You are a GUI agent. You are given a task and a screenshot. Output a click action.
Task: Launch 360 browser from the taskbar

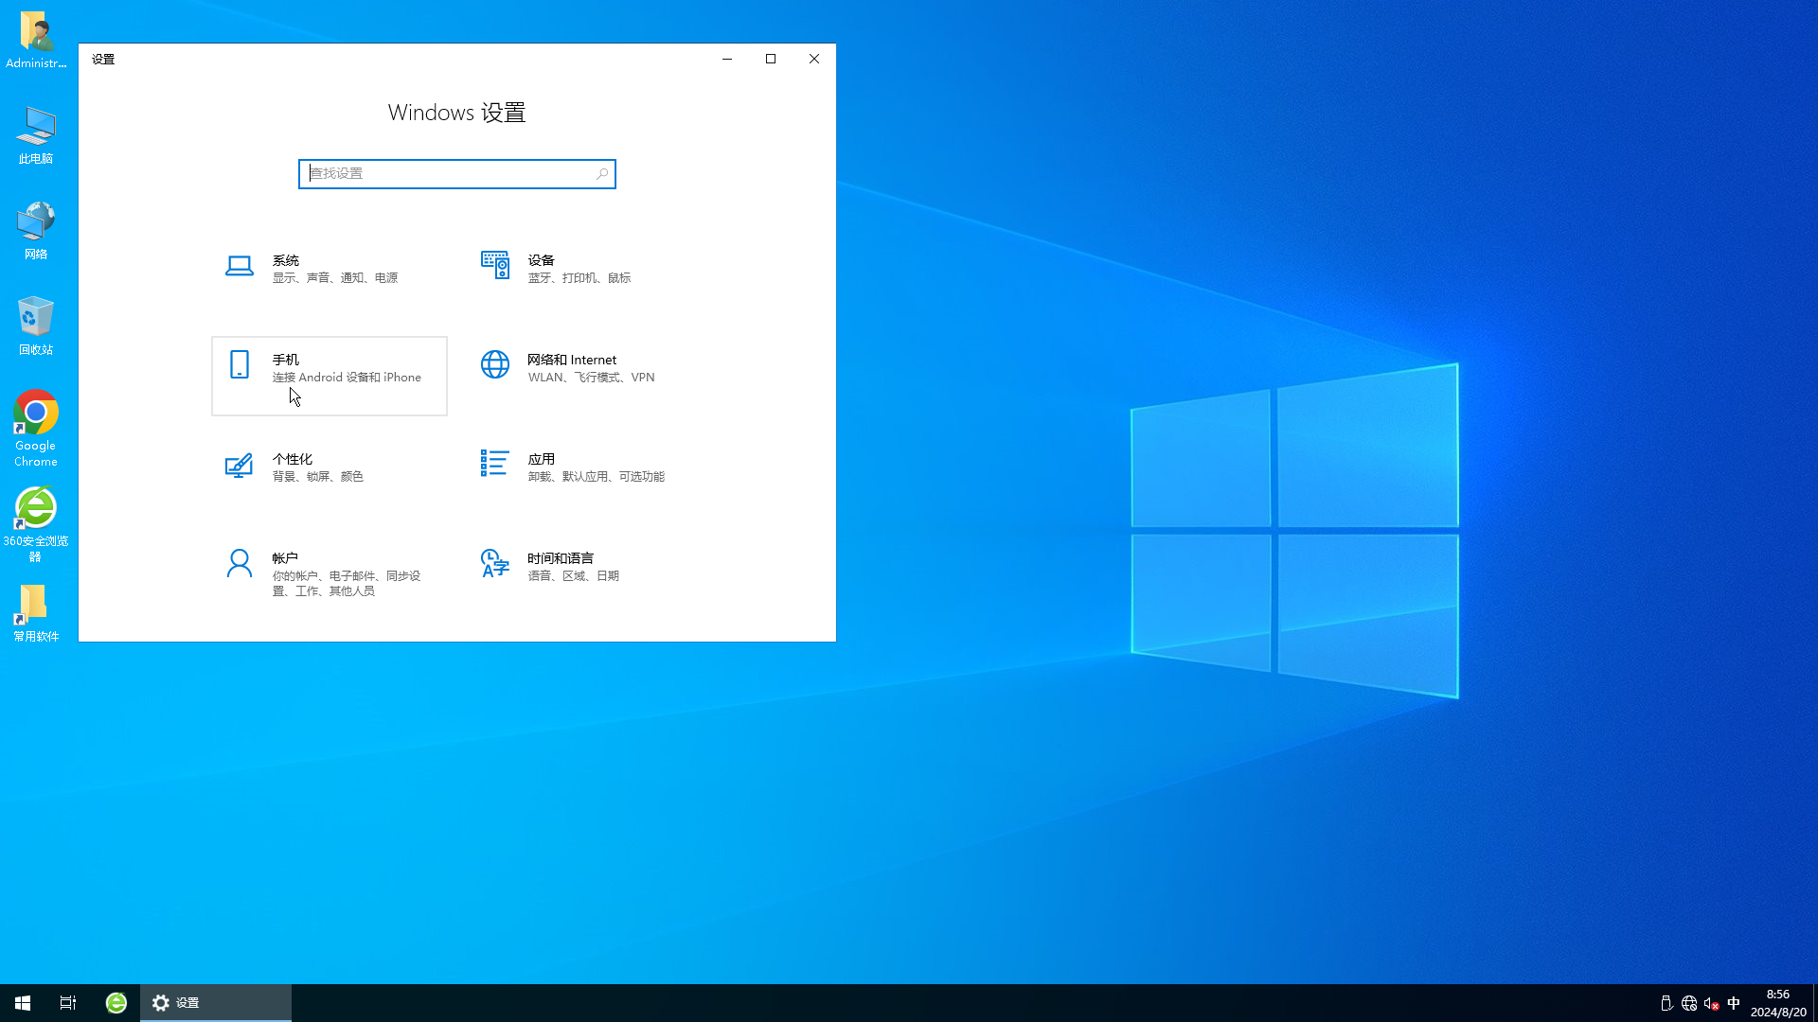point(116,1003)
